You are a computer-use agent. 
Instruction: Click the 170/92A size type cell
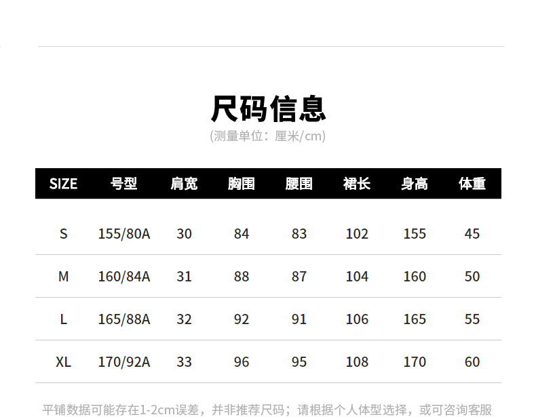tap(123, 362)
